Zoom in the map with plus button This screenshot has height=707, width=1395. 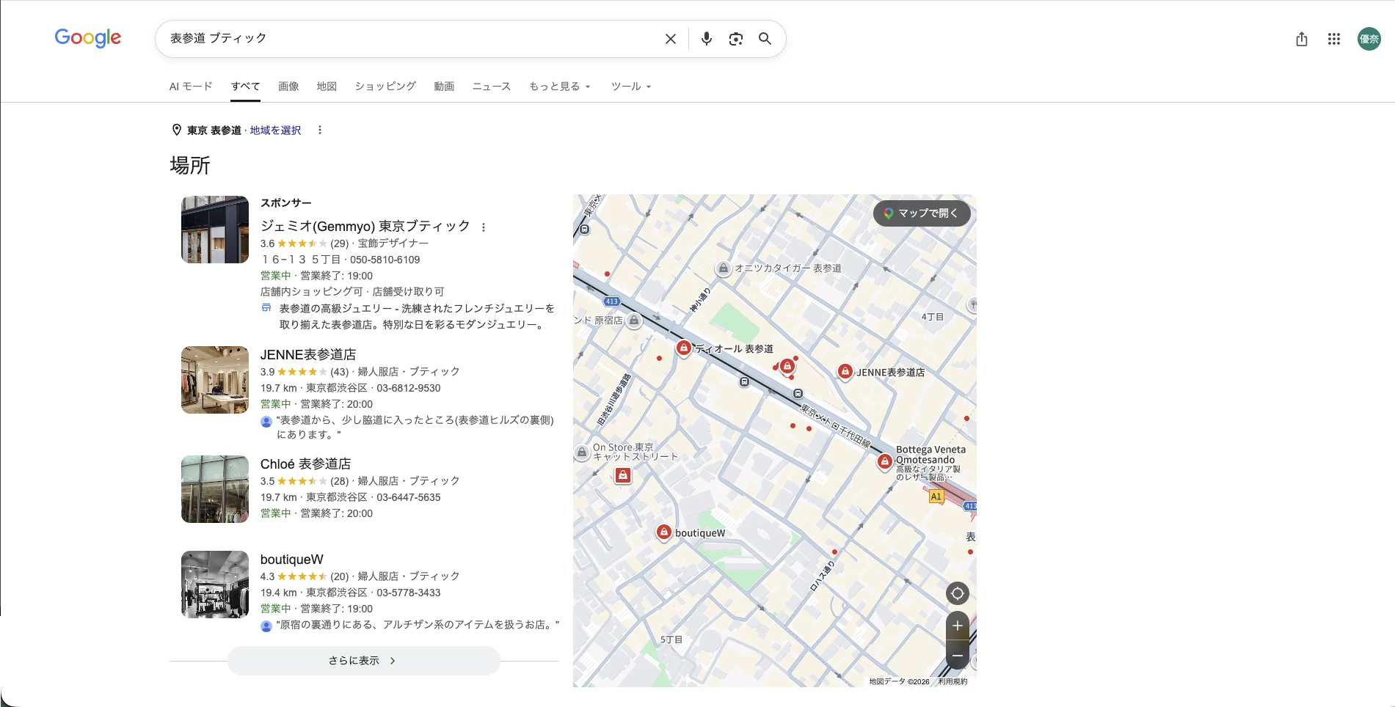pos(957,626)
